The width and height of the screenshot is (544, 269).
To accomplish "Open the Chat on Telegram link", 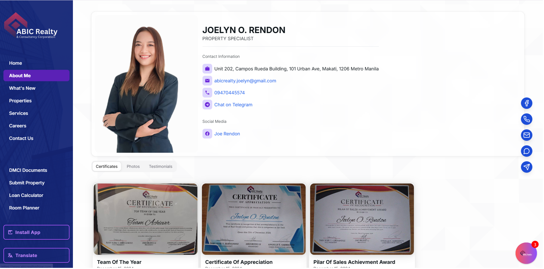I will (x=233, y=105).
